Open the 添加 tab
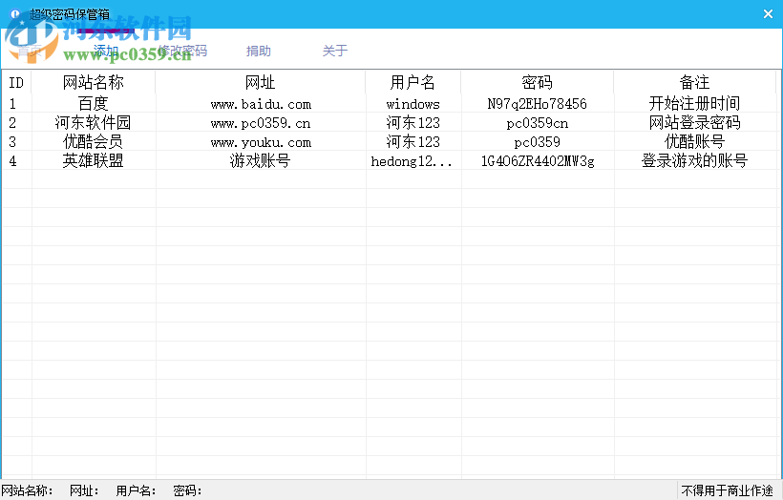Viewport: 783px width, 500px height. (106, 51)
